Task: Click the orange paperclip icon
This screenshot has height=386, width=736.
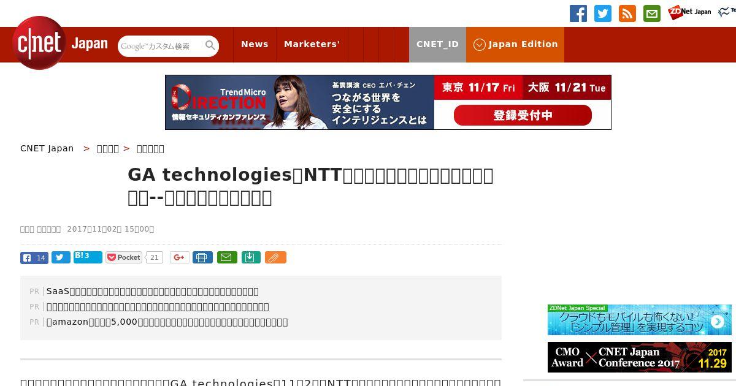Action: coord(275,257)
